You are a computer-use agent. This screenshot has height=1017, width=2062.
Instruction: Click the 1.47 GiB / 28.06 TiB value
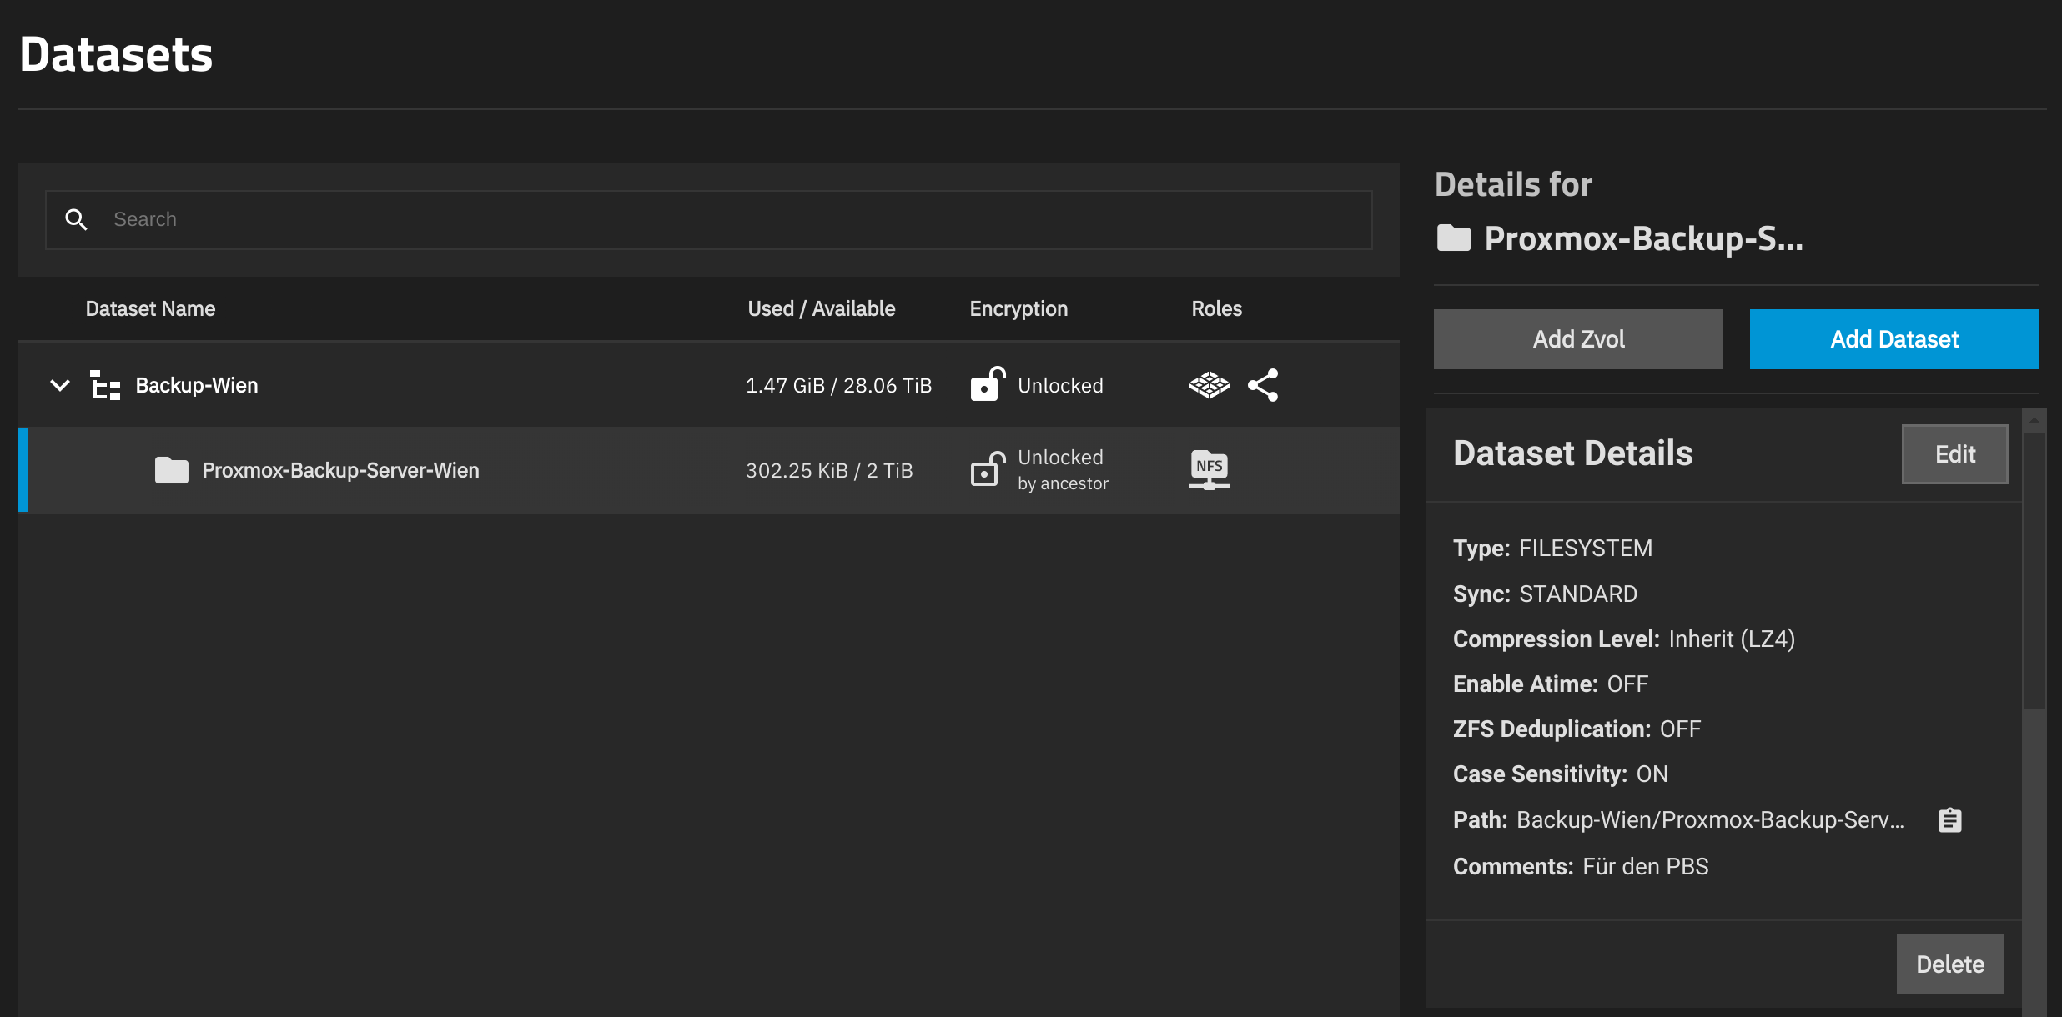click(838, 386)
